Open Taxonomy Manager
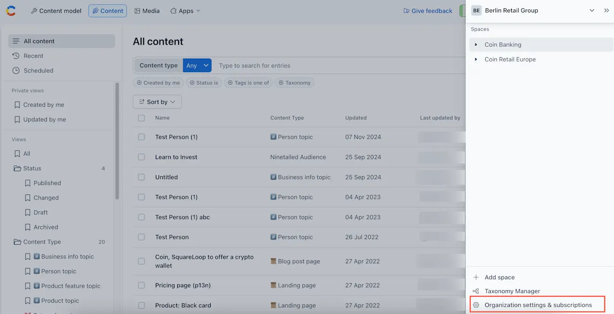 (x=512, y=291)
